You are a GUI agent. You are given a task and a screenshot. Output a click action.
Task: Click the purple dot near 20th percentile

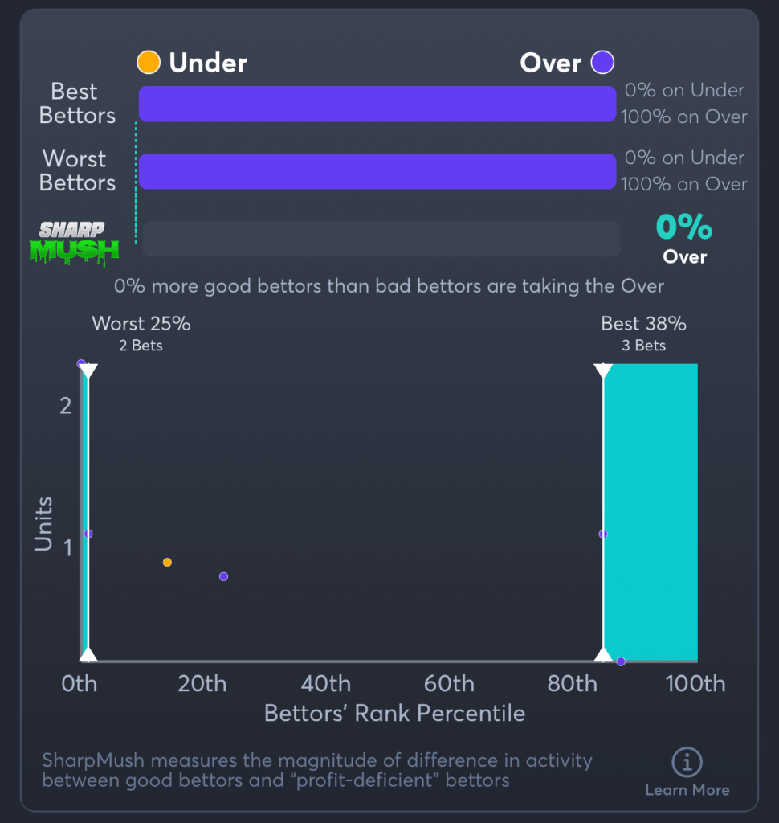tap(223, 576)
